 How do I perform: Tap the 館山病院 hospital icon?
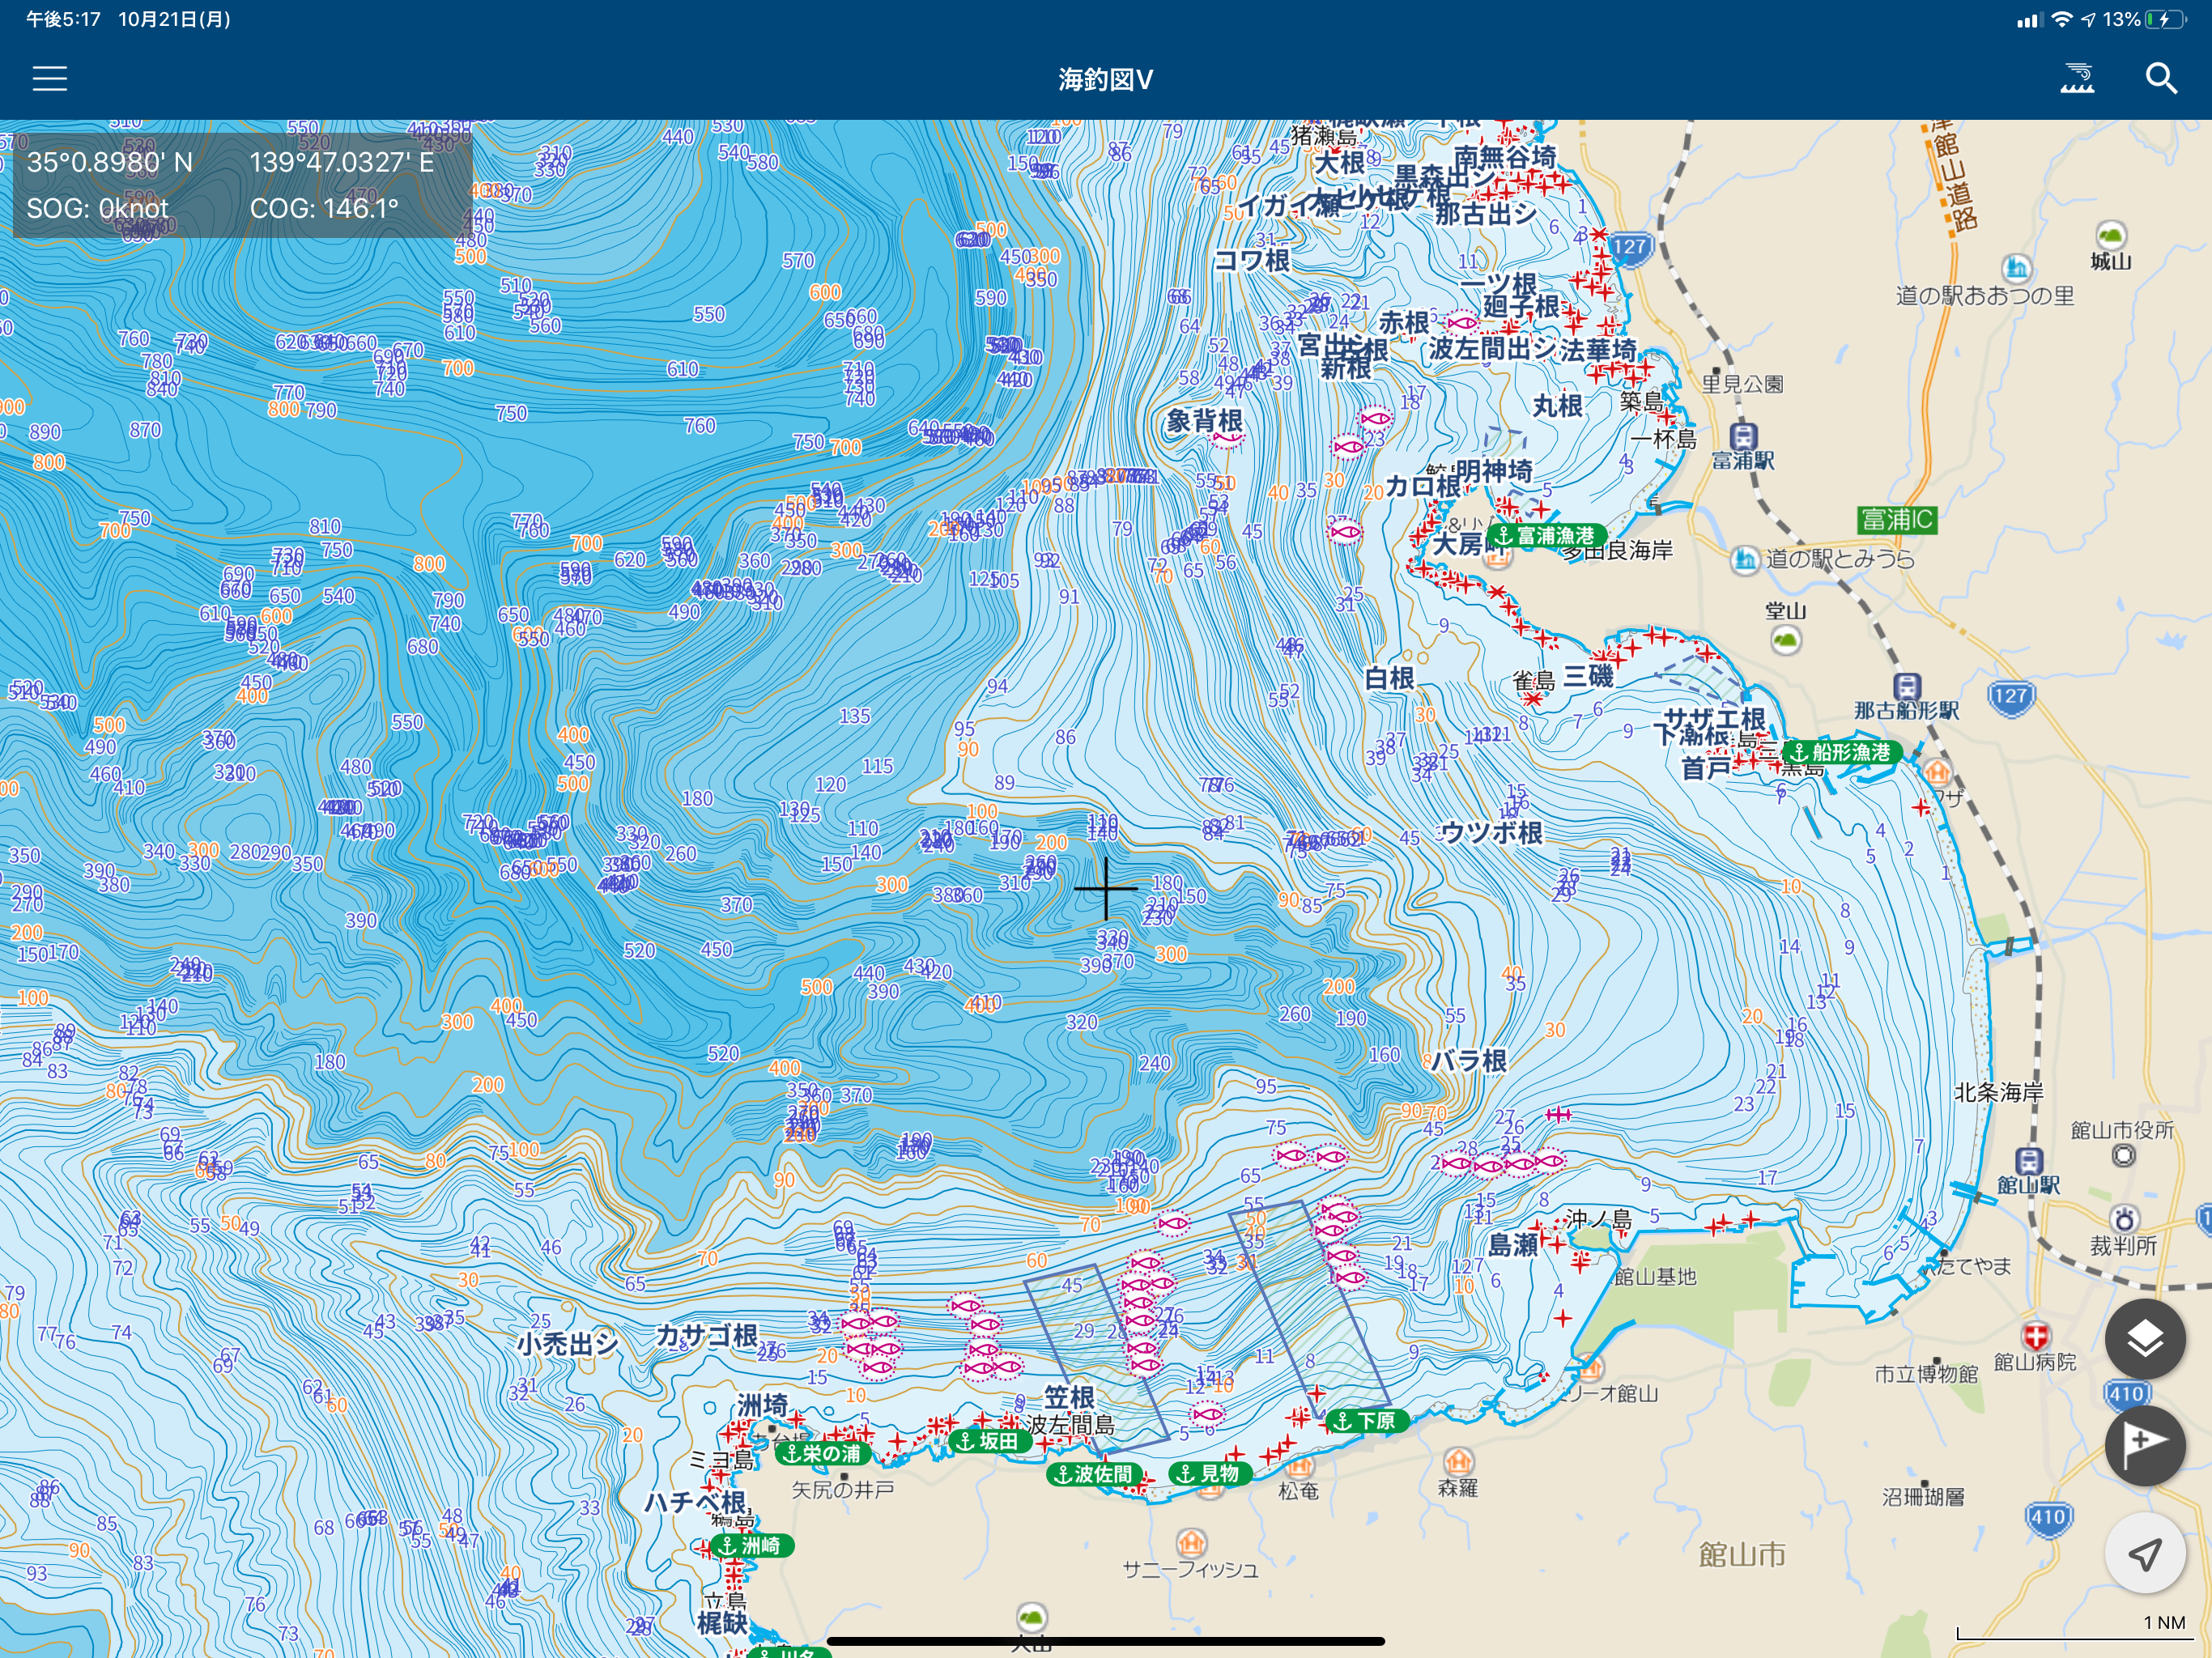tap(2036, 1335)
